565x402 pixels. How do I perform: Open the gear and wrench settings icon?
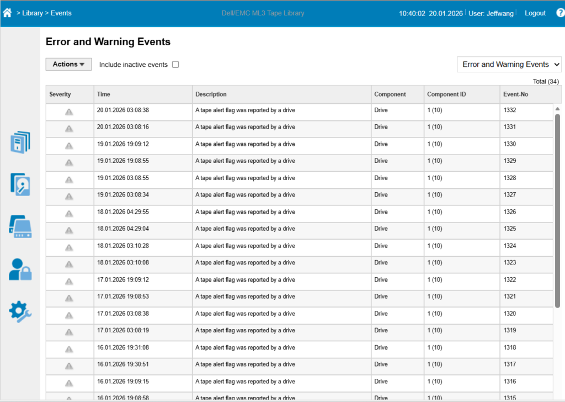[x=20, y=311]
